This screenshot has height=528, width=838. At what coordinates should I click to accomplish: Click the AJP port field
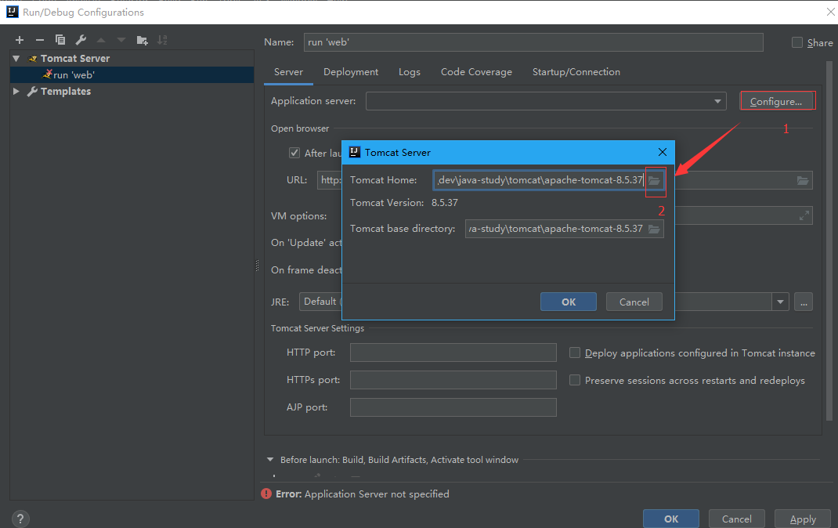pyautogui.click(x=453, y=407)
